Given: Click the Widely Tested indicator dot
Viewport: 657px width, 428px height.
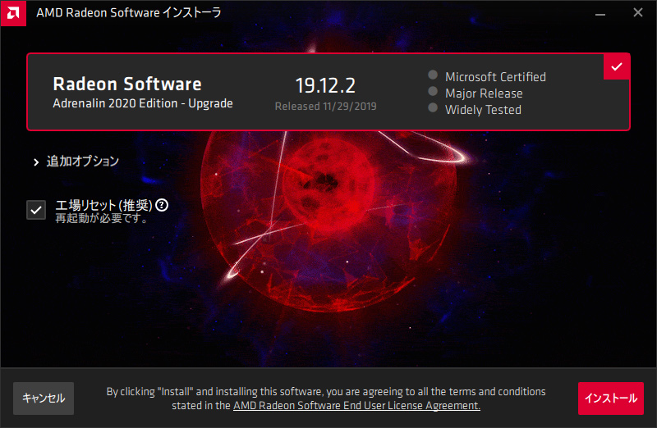Looking at the screenshot, I should coord(433,108).
